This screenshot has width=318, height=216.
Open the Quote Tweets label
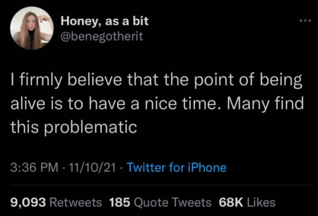[x=172, y=202]
